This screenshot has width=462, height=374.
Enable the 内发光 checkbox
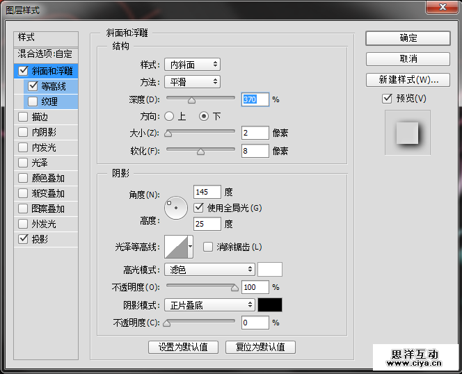coord(23,147)
